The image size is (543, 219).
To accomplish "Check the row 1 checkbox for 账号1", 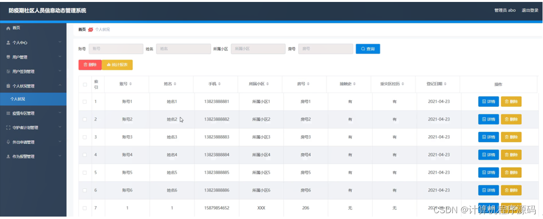I will (85, 102).
